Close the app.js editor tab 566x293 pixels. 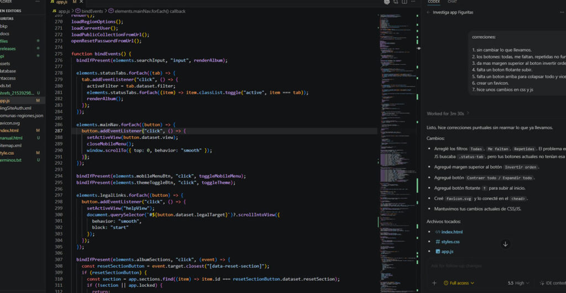tap(81, 2)
